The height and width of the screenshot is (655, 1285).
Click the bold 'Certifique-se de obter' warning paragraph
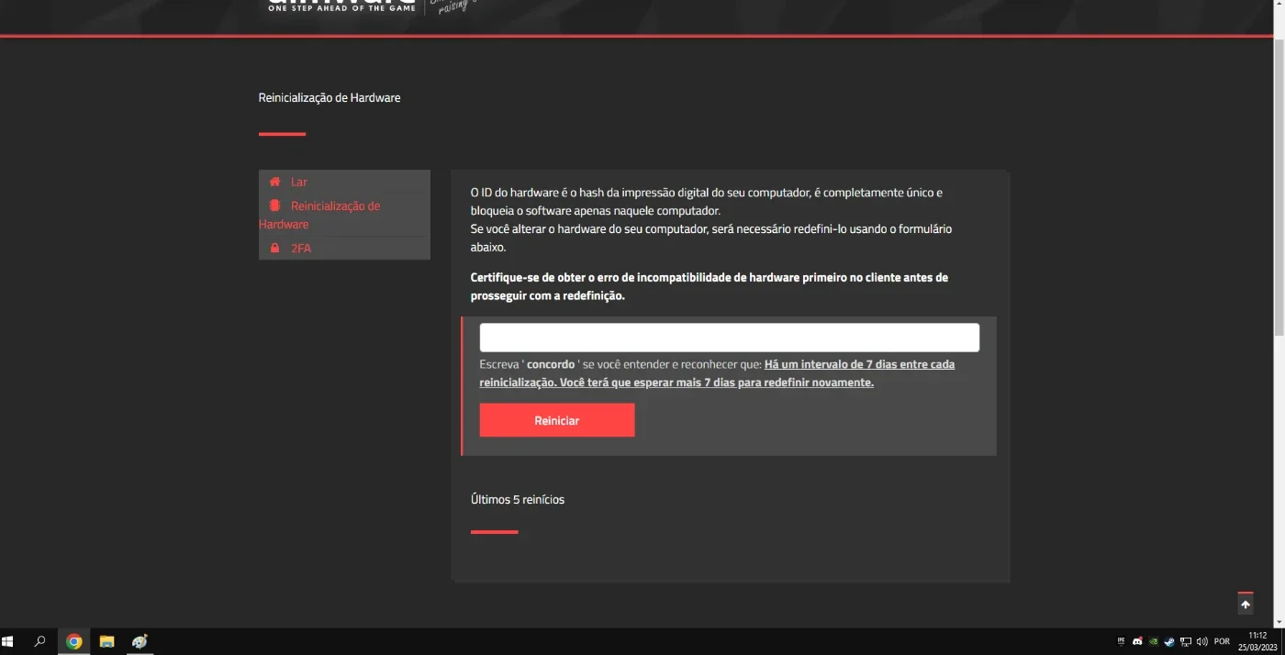click(x=710, y=286)
